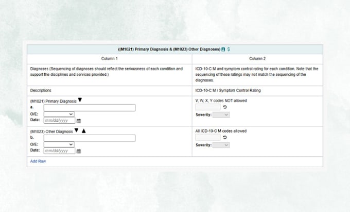
Task: Move Primary Diagnosis row down with arrow
Action: coord(80,100)
